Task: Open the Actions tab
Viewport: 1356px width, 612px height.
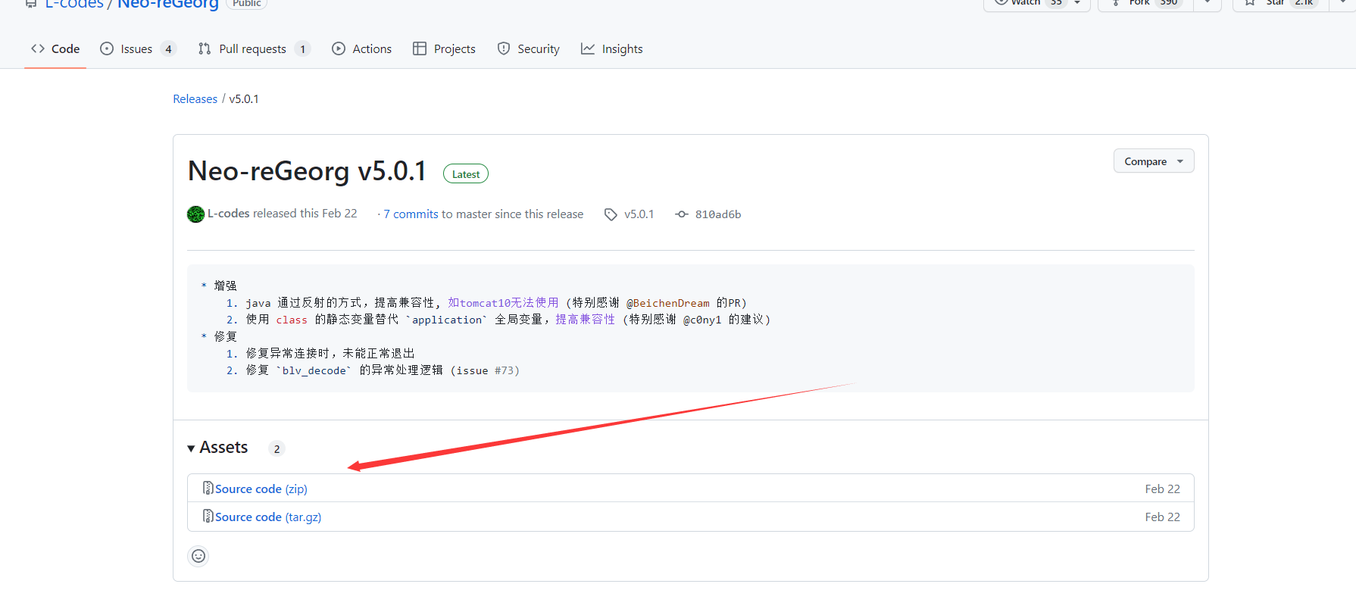Action: 361,48
